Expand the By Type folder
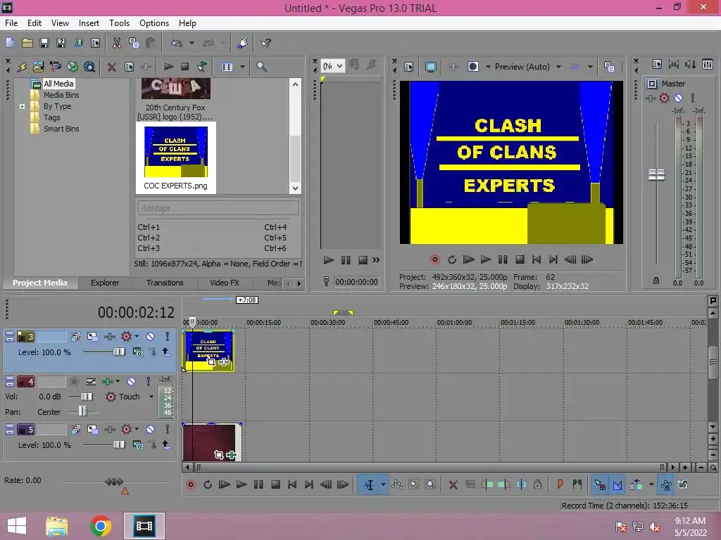The image size is (721, 540). point(22,107)
